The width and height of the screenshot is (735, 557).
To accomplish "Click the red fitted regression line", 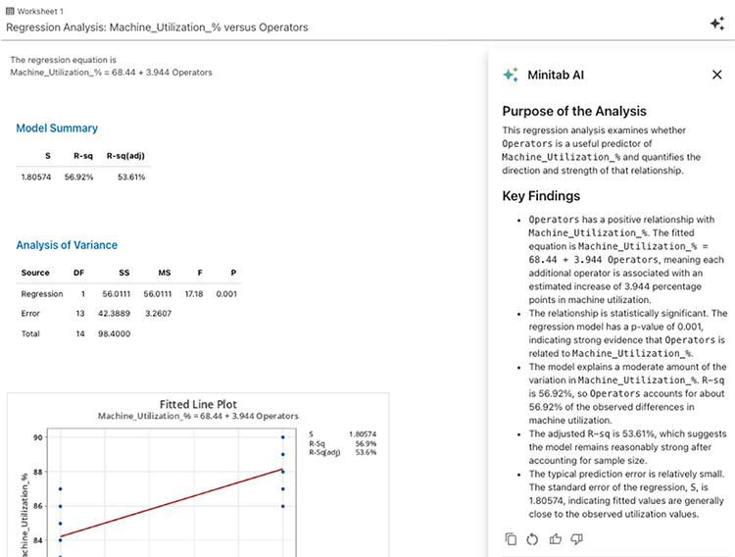I will [x=171, y=502].
